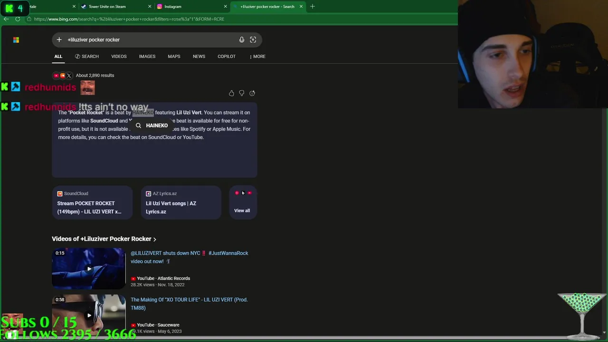This screenshot has width=608, height=342.
Task: Click the Steam favicon on Tower Unite tab
Action: (84, 7)
